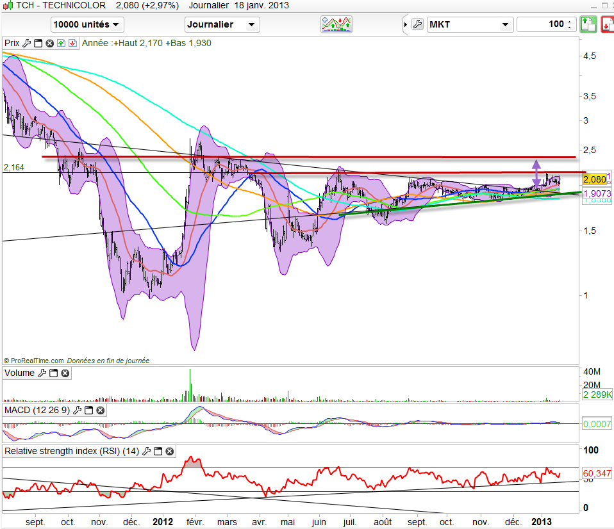
Task: Close the Volume indicator panel
Action: 65,373
